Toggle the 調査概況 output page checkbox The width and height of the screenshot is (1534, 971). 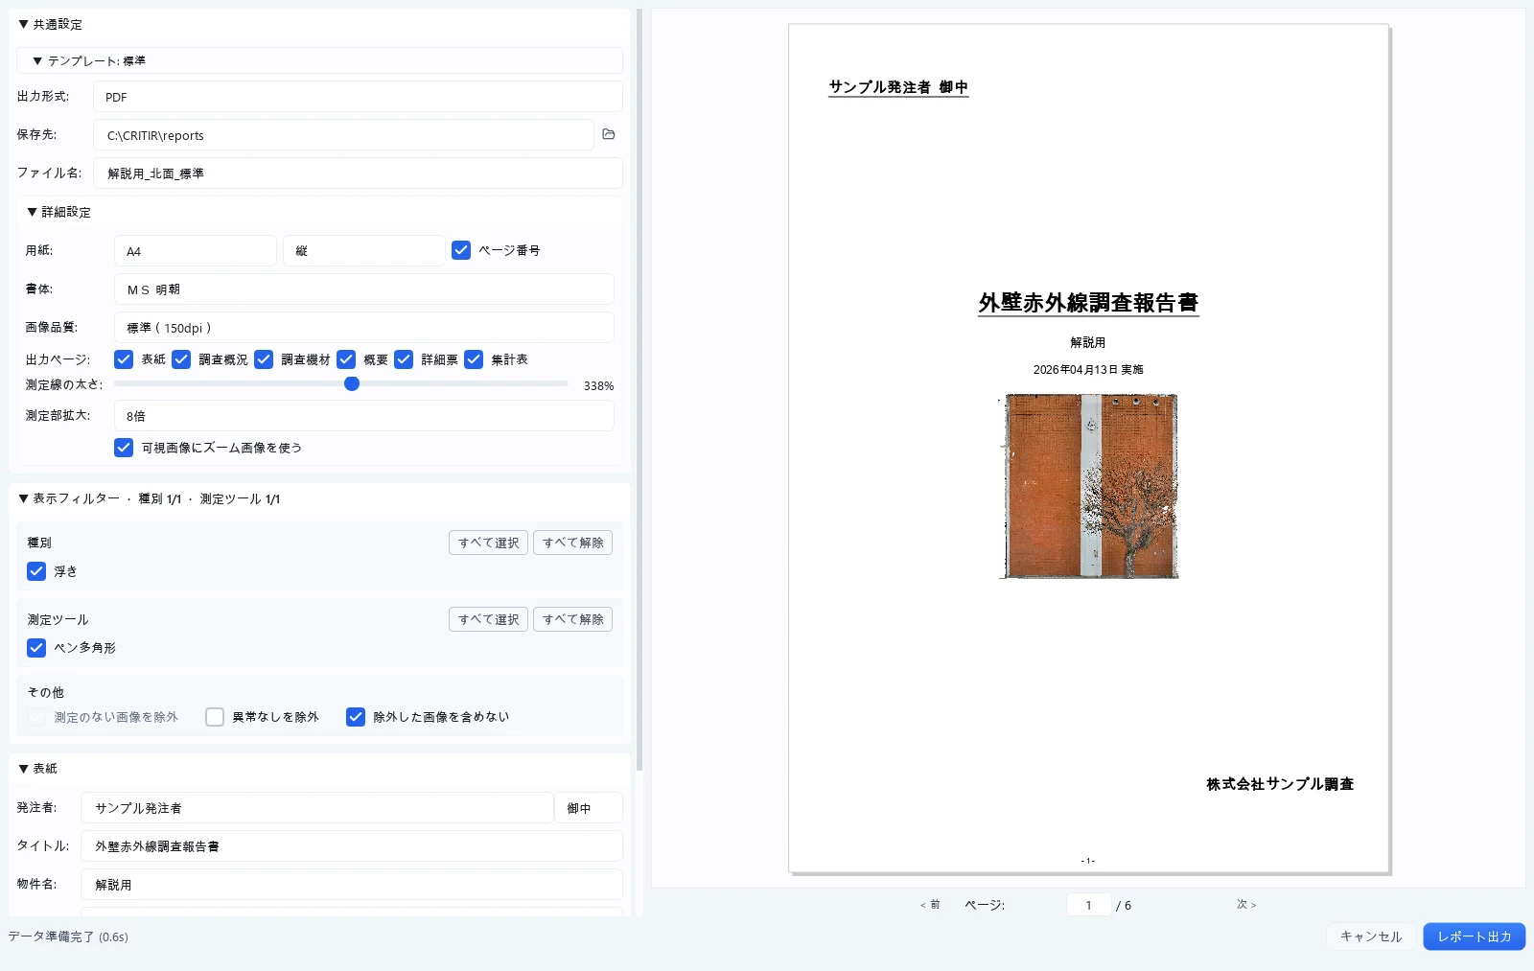pyautogui.click(x=181, y=359)
